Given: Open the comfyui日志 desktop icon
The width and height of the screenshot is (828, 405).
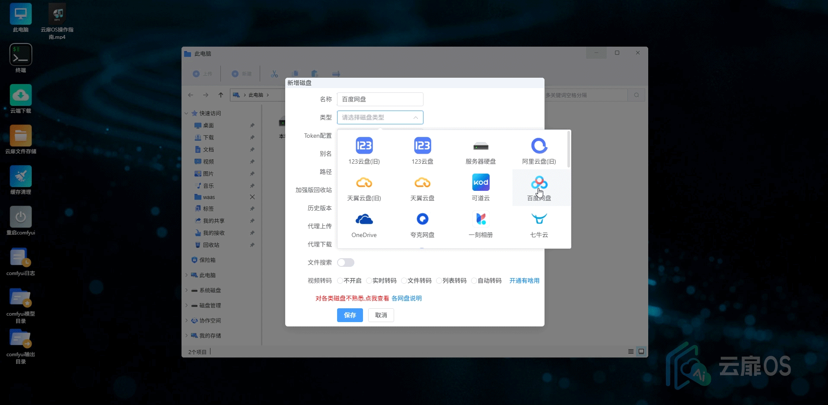Looking at the screenshot, I should (21, 262).
